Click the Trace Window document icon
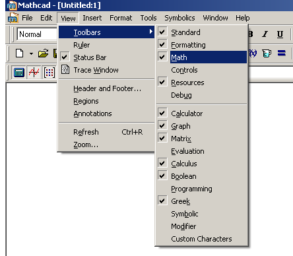293x256 pixels. point(65,69)
